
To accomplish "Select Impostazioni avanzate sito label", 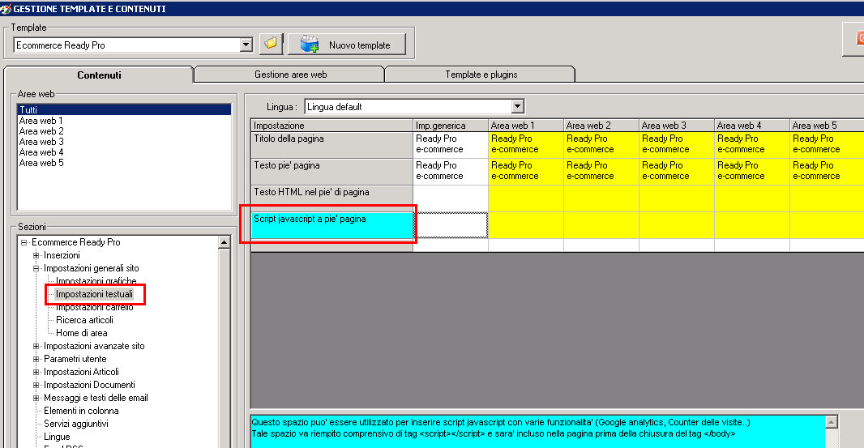I will tap(94, 346).
